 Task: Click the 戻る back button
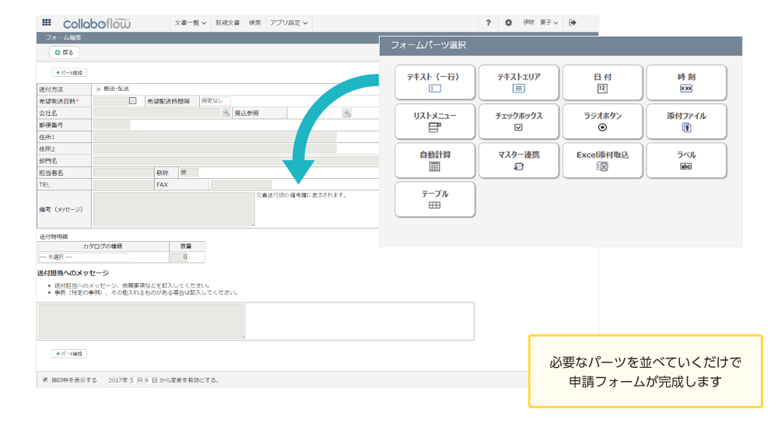pyautogui.click(x=65, y=52)
